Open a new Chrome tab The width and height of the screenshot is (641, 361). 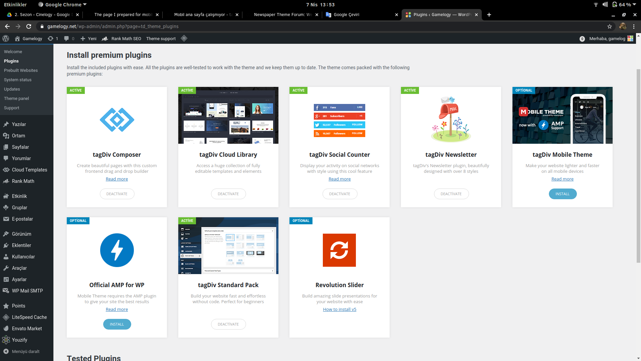tap(489, 15)
